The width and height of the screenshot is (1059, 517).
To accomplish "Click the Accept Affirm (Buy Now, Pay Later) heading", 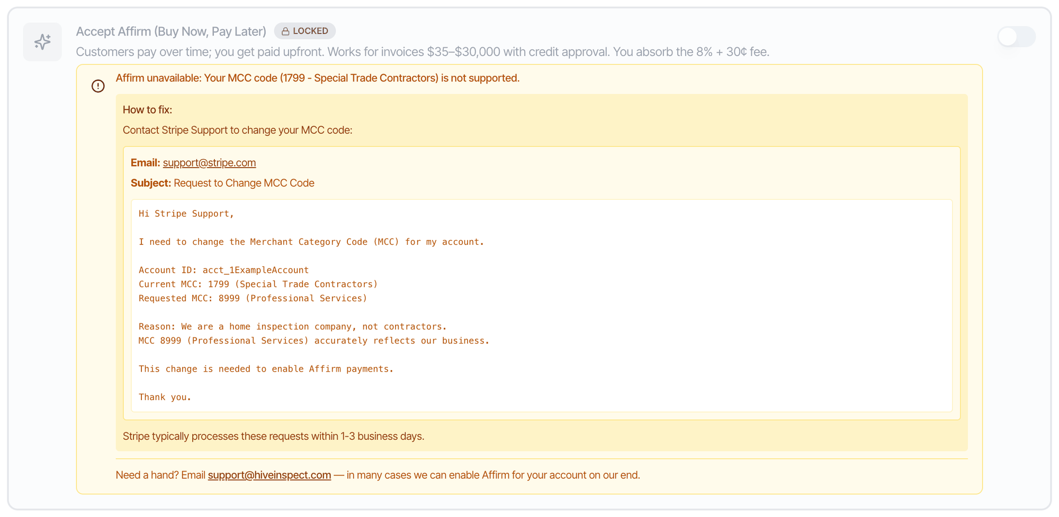I will tap(171, 31).
